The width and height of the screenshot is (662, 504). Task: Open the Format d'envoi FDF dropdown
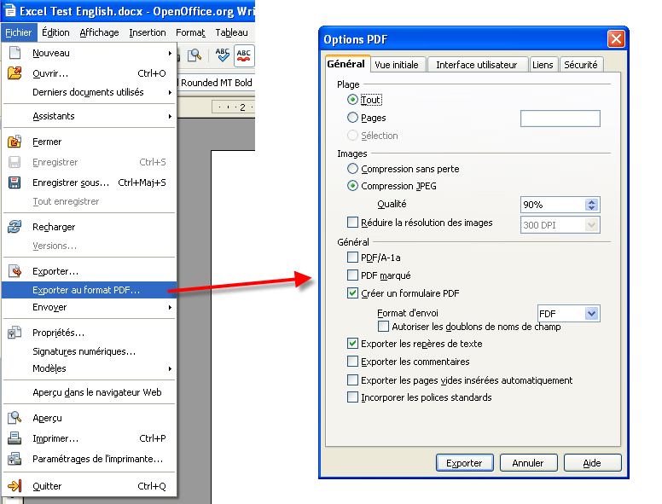592,314
